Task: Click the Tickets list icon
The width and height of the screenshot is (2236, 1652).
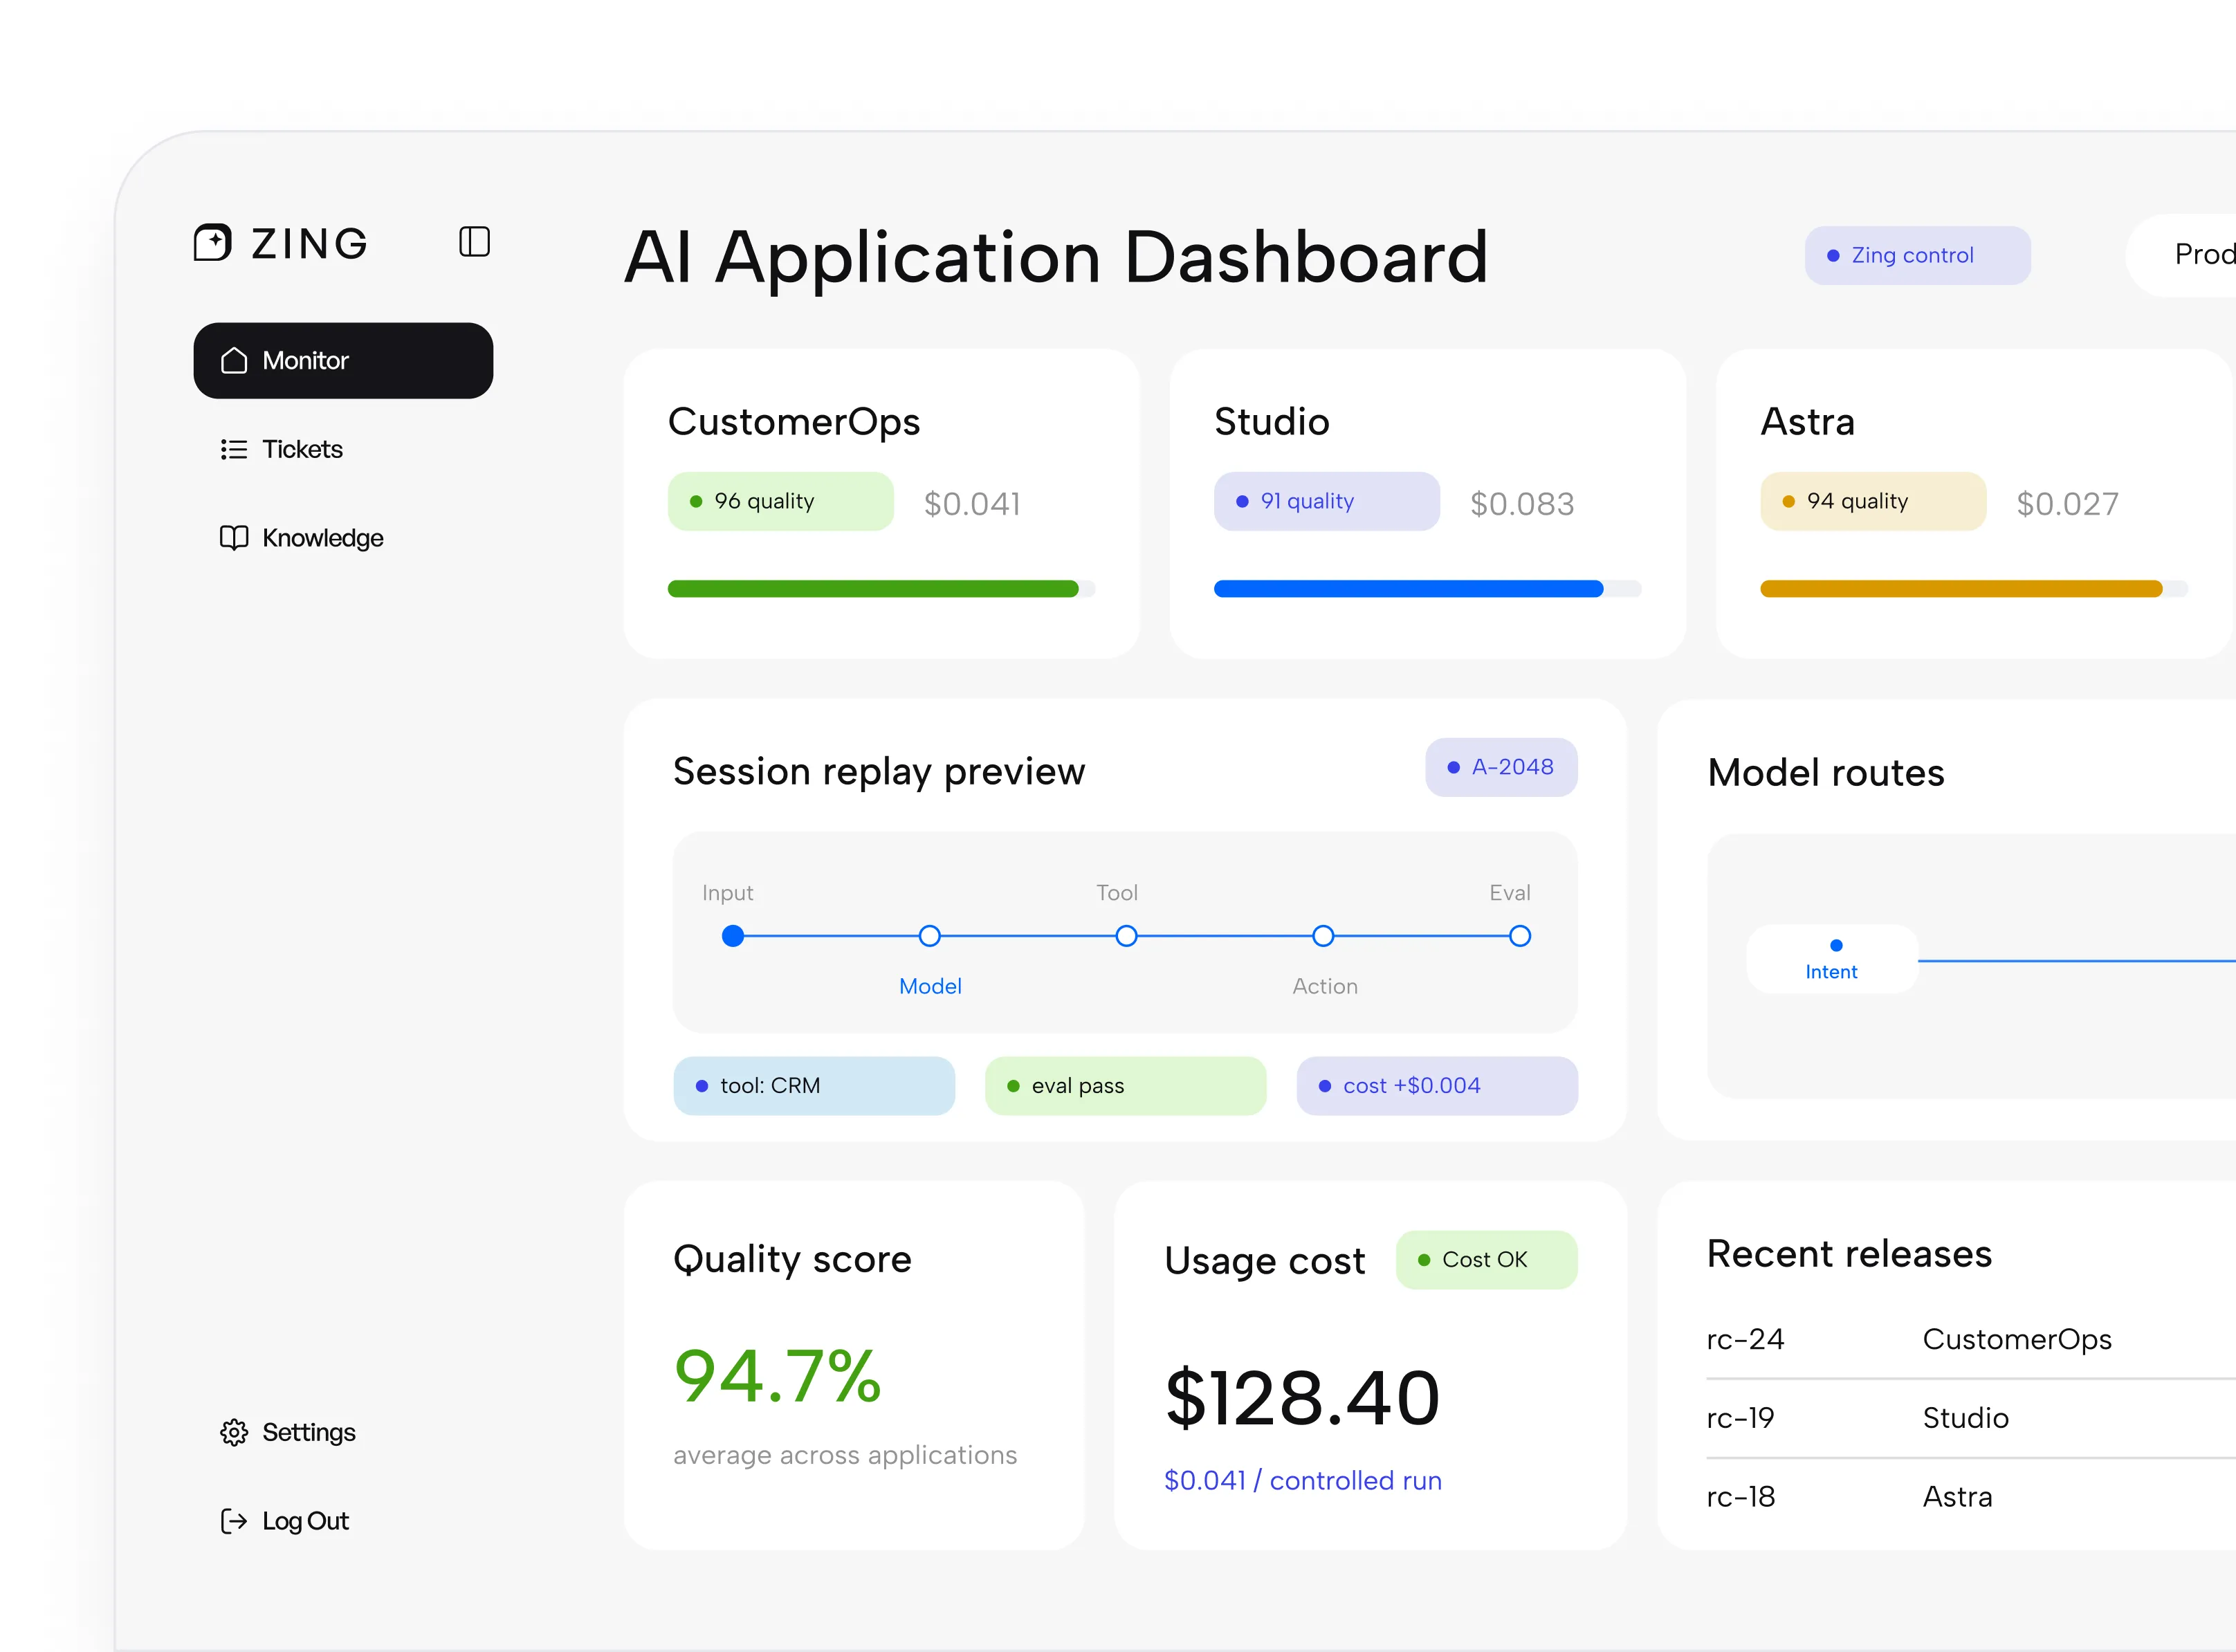Action: pos(234,449)
